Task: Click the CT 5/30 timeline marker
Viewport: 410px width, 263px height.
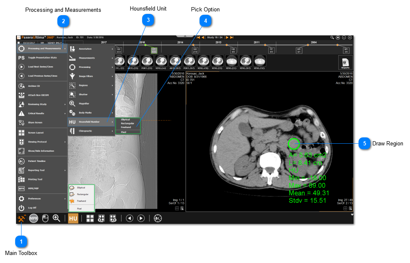Action: (154, 50)
